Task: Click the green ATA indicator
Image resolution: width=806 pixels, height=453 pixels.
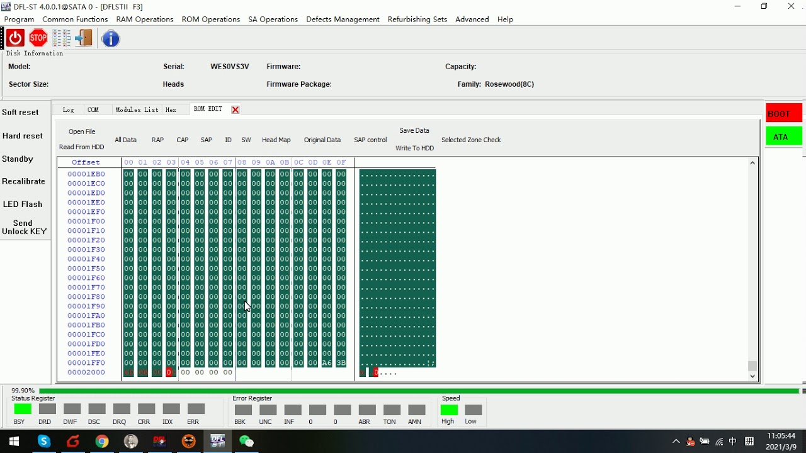Action: pyautogui.click(x=784, y=137)
